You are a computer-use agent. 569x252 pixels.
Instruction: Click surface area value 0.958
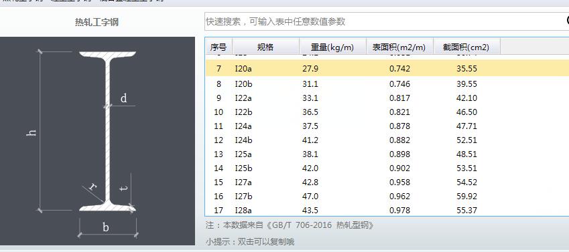coord(400,182)
